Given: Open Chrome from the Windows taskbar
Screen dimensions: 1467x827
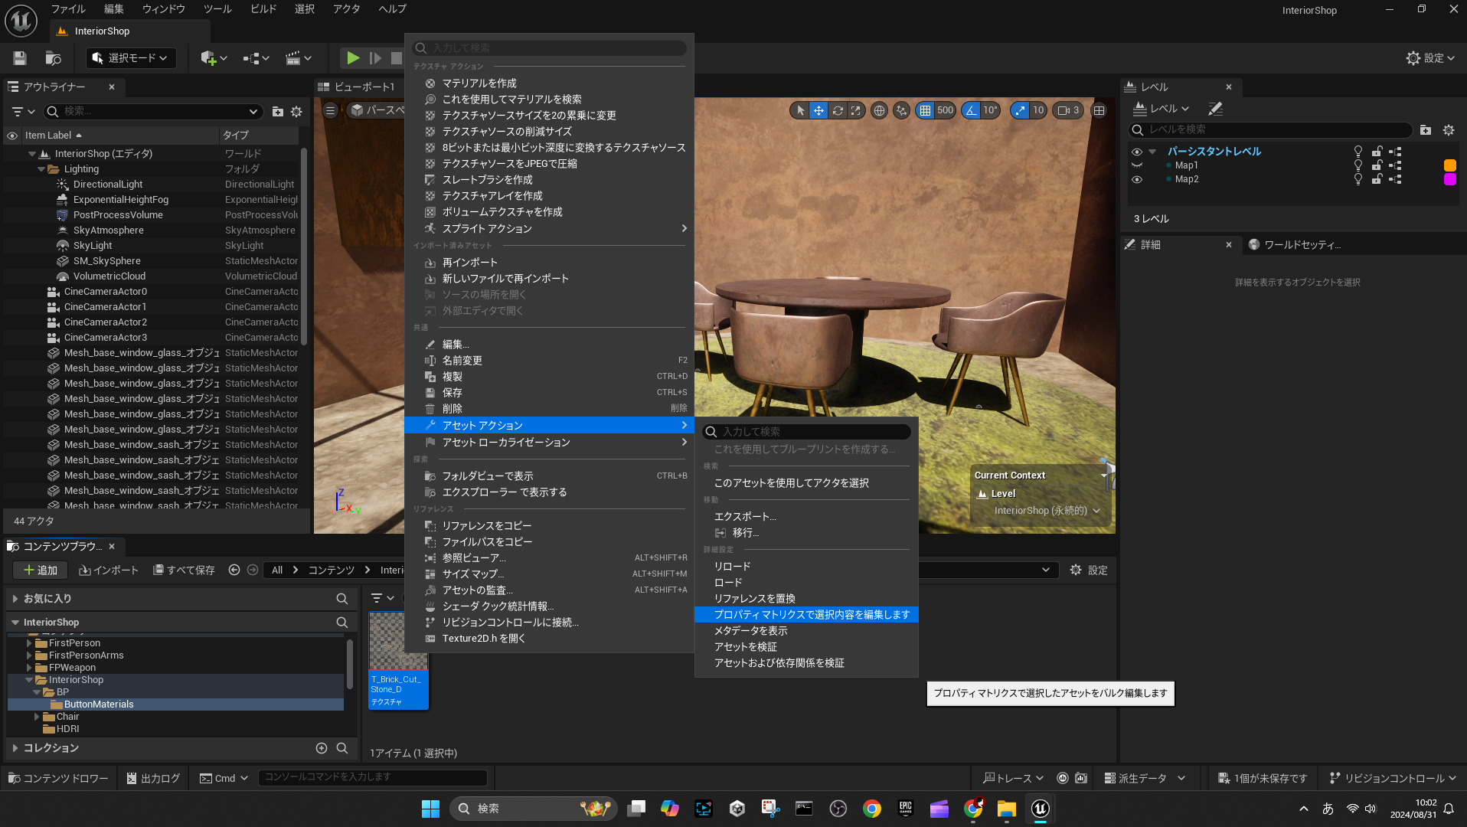Looking at the screenshot, I should 871,809.
